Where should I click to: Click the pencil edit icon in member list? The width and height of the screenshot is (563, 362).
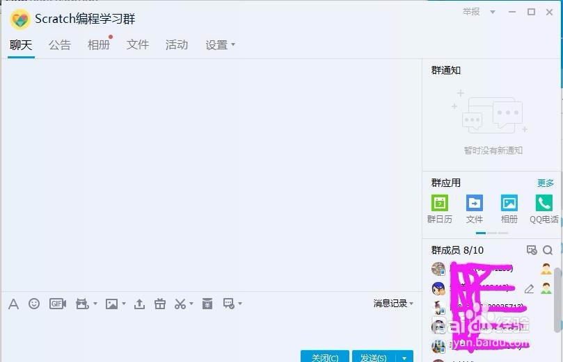[530, 289]
